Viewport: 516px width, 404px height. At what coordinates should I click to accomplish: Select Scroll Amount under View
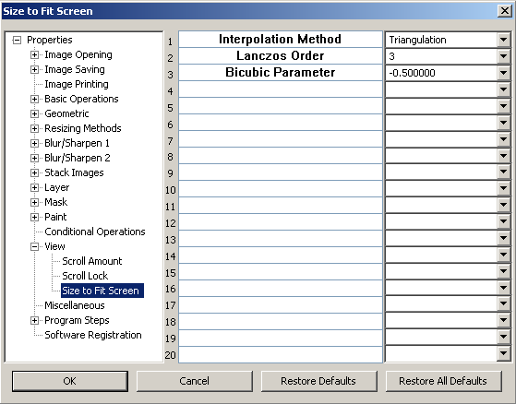tap(92, 261)
